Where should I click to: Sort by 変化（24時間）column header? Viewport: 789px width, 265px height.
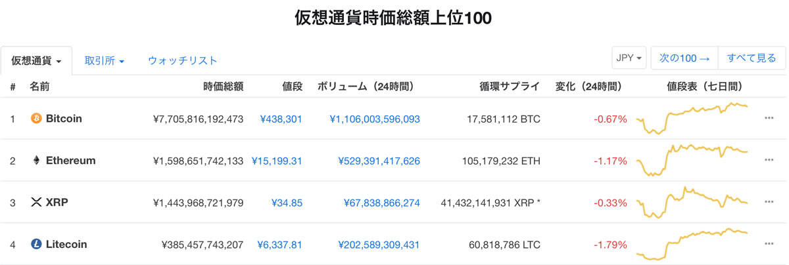click(x=588, y=87)
